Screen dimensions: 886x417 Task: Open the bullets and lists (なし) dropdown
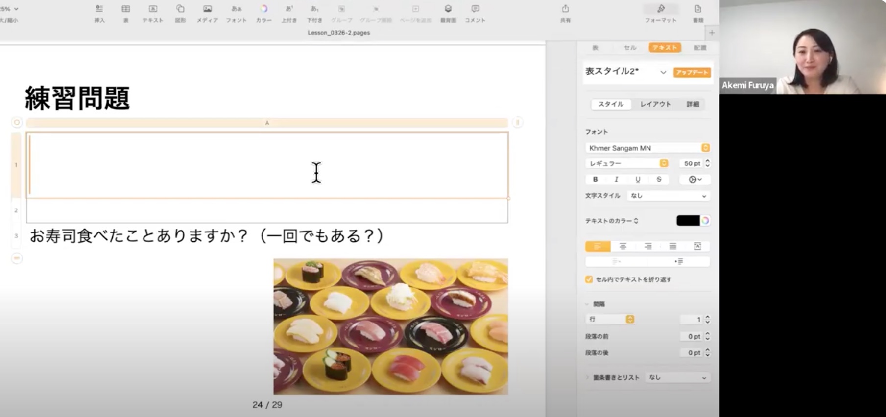pyautogui.click(x=677, y=378)
